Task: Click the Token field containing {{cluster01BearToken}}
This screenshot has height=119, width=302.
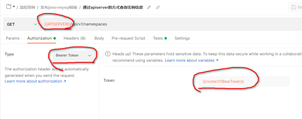Action: pos(244,81)
